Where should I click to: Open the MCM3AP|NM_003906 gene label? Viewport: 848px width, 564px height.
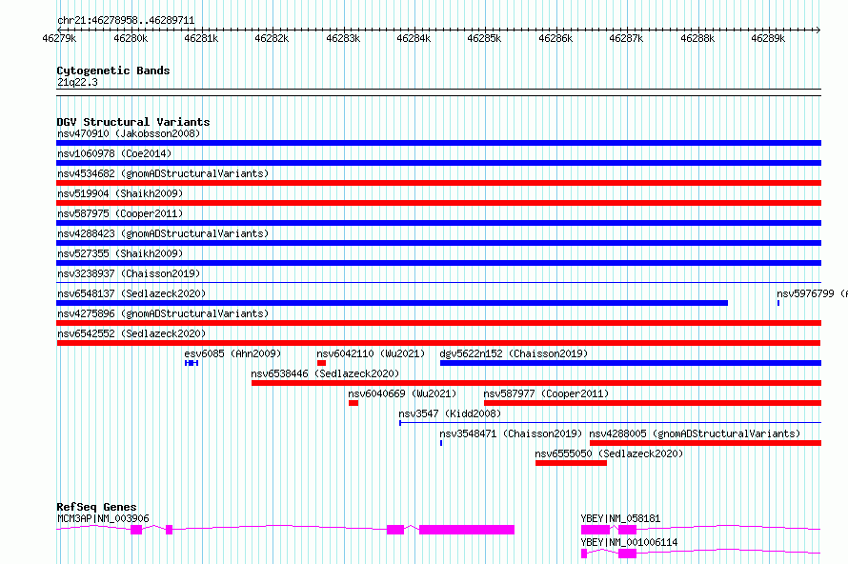coord(103,518)
